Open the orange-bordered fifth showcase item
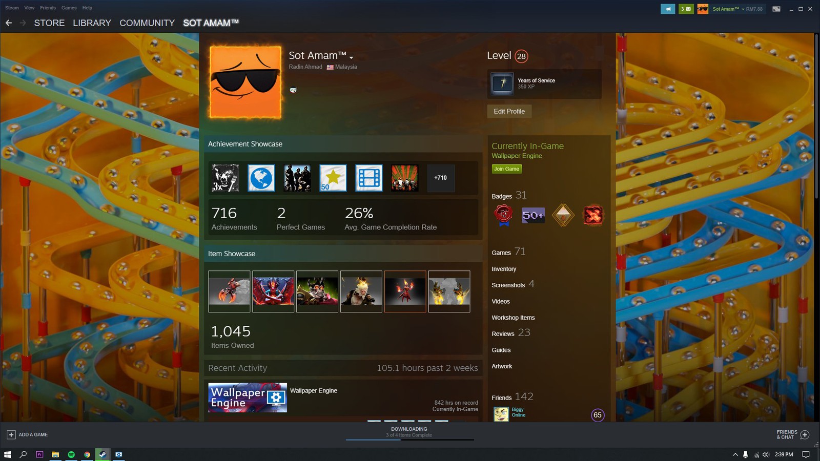This screenshot has height=461, width=820. 405,291
